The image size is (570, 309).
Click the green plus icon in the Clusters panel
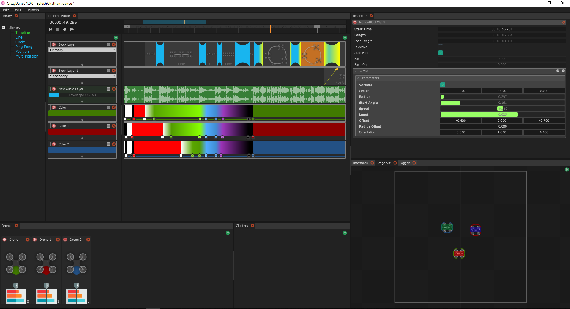pyautogui.click(x=345, y=233)
